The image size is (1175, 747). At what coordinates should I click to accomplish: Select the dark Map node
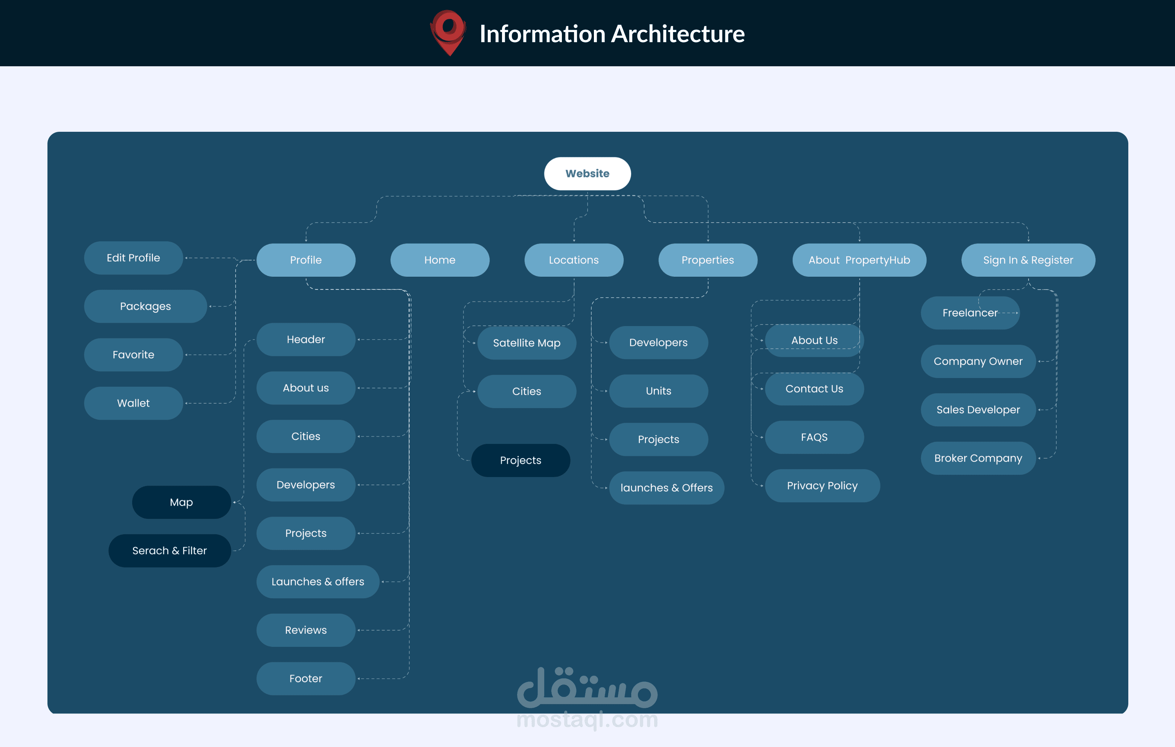point(181,502)
